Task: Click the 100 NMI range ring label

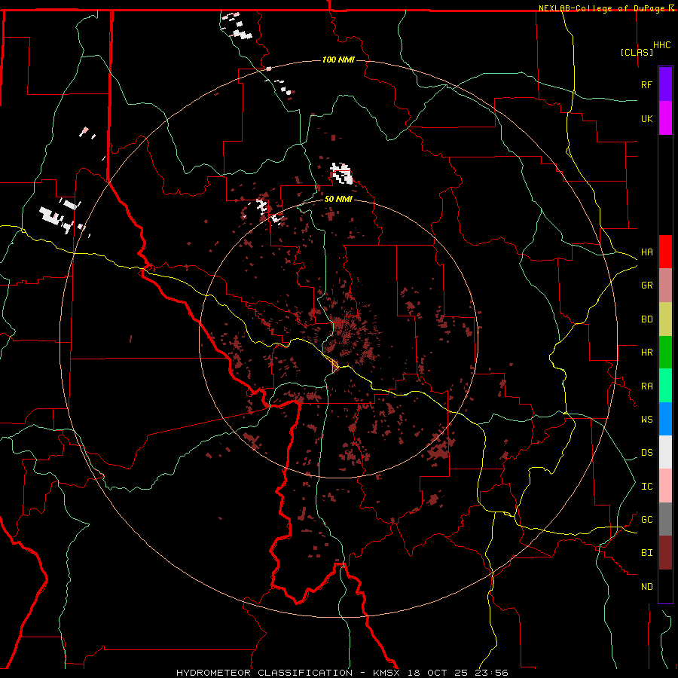Action: (x=338, y=60)
